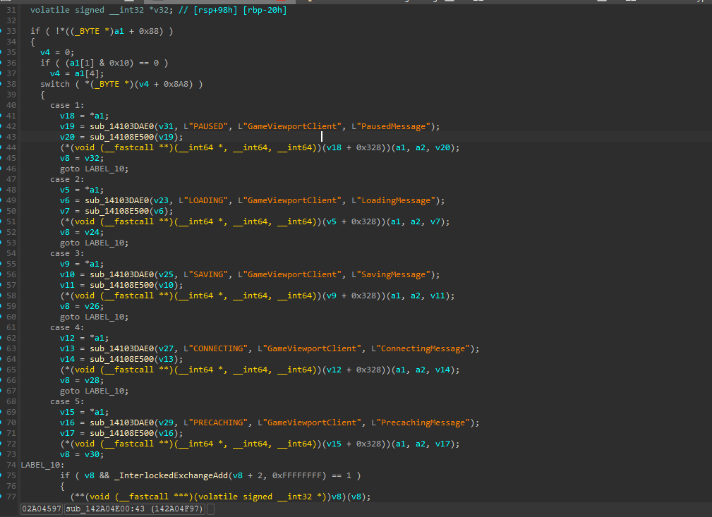Click sub_14108E500 called with v6

116,211
